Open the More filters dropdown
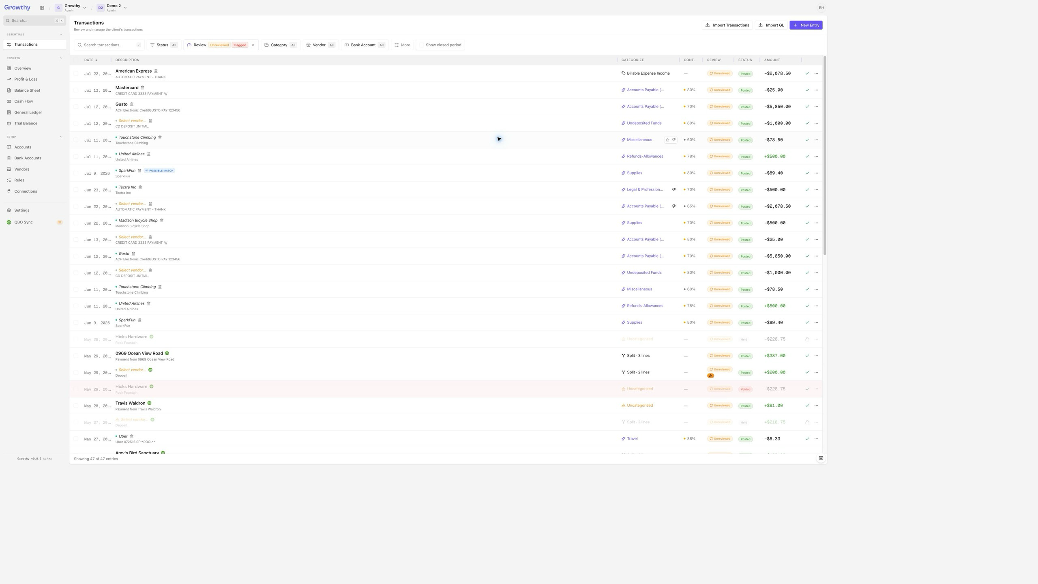 [402, 45]
